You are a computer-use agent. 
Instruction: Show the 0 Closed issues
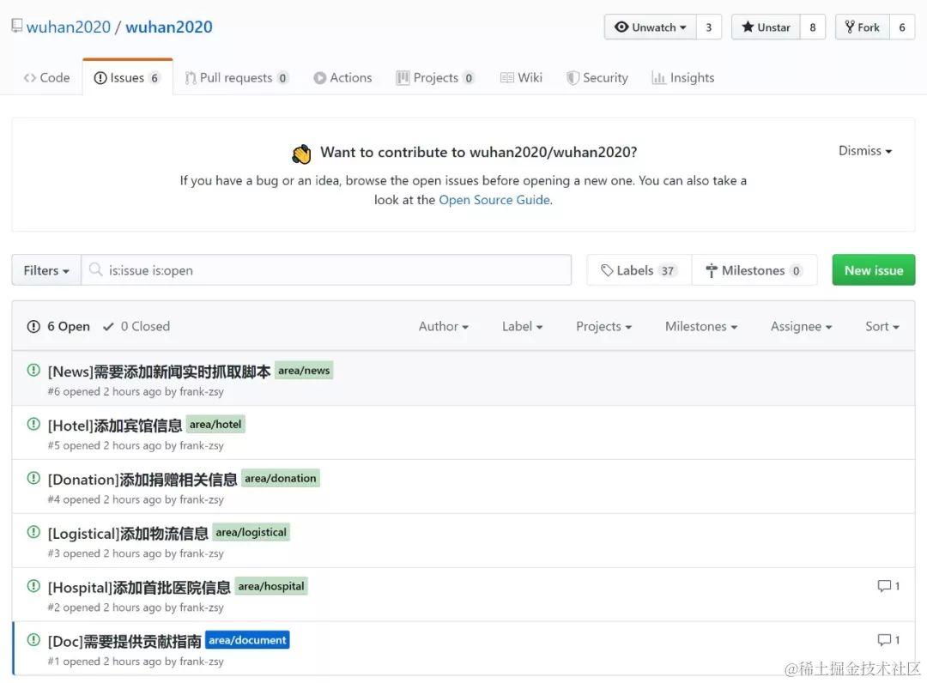136,326
